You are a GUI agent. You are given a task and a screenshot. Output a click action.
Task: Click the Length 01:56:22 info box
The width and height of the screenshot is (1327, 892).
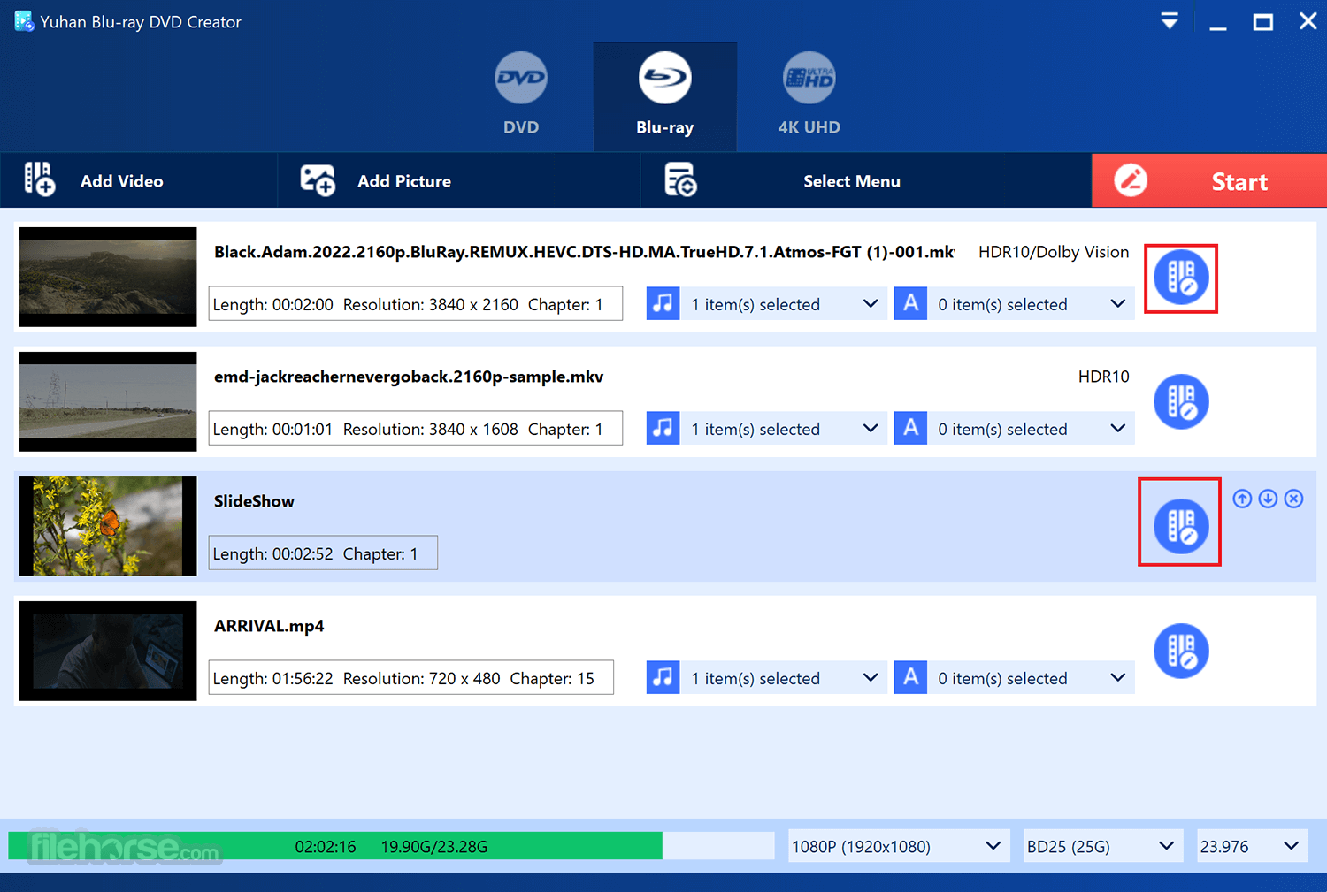pos(411,677)
